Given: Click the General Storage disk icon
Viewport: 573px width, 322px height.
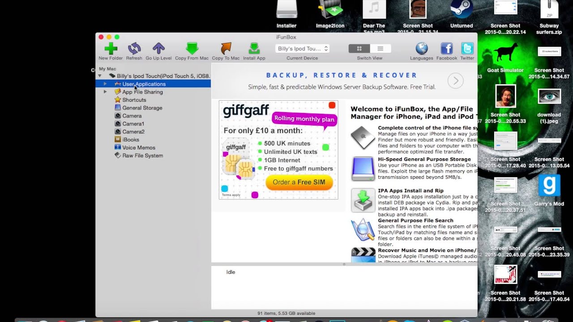Looking at the screenshot, I should tap(118, 107).
